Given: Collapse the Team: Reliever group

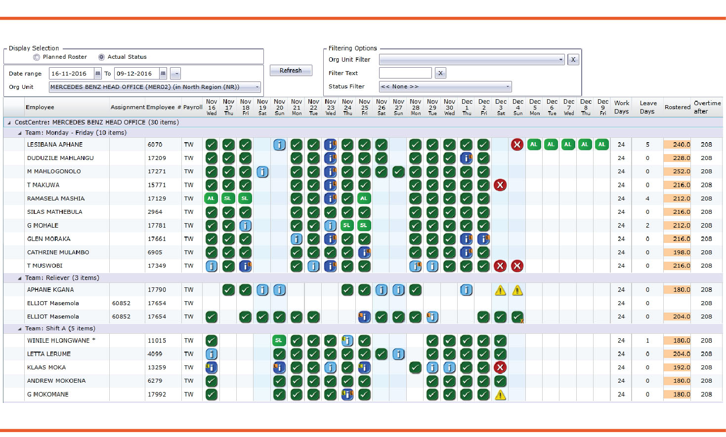Looking at the screenshot, I should pyautogui.click(x=20, y=278).
